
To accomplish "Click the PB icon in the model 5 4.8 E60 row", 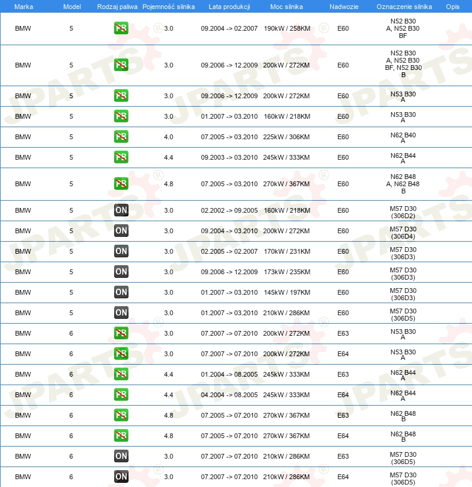I will point(121,184).
